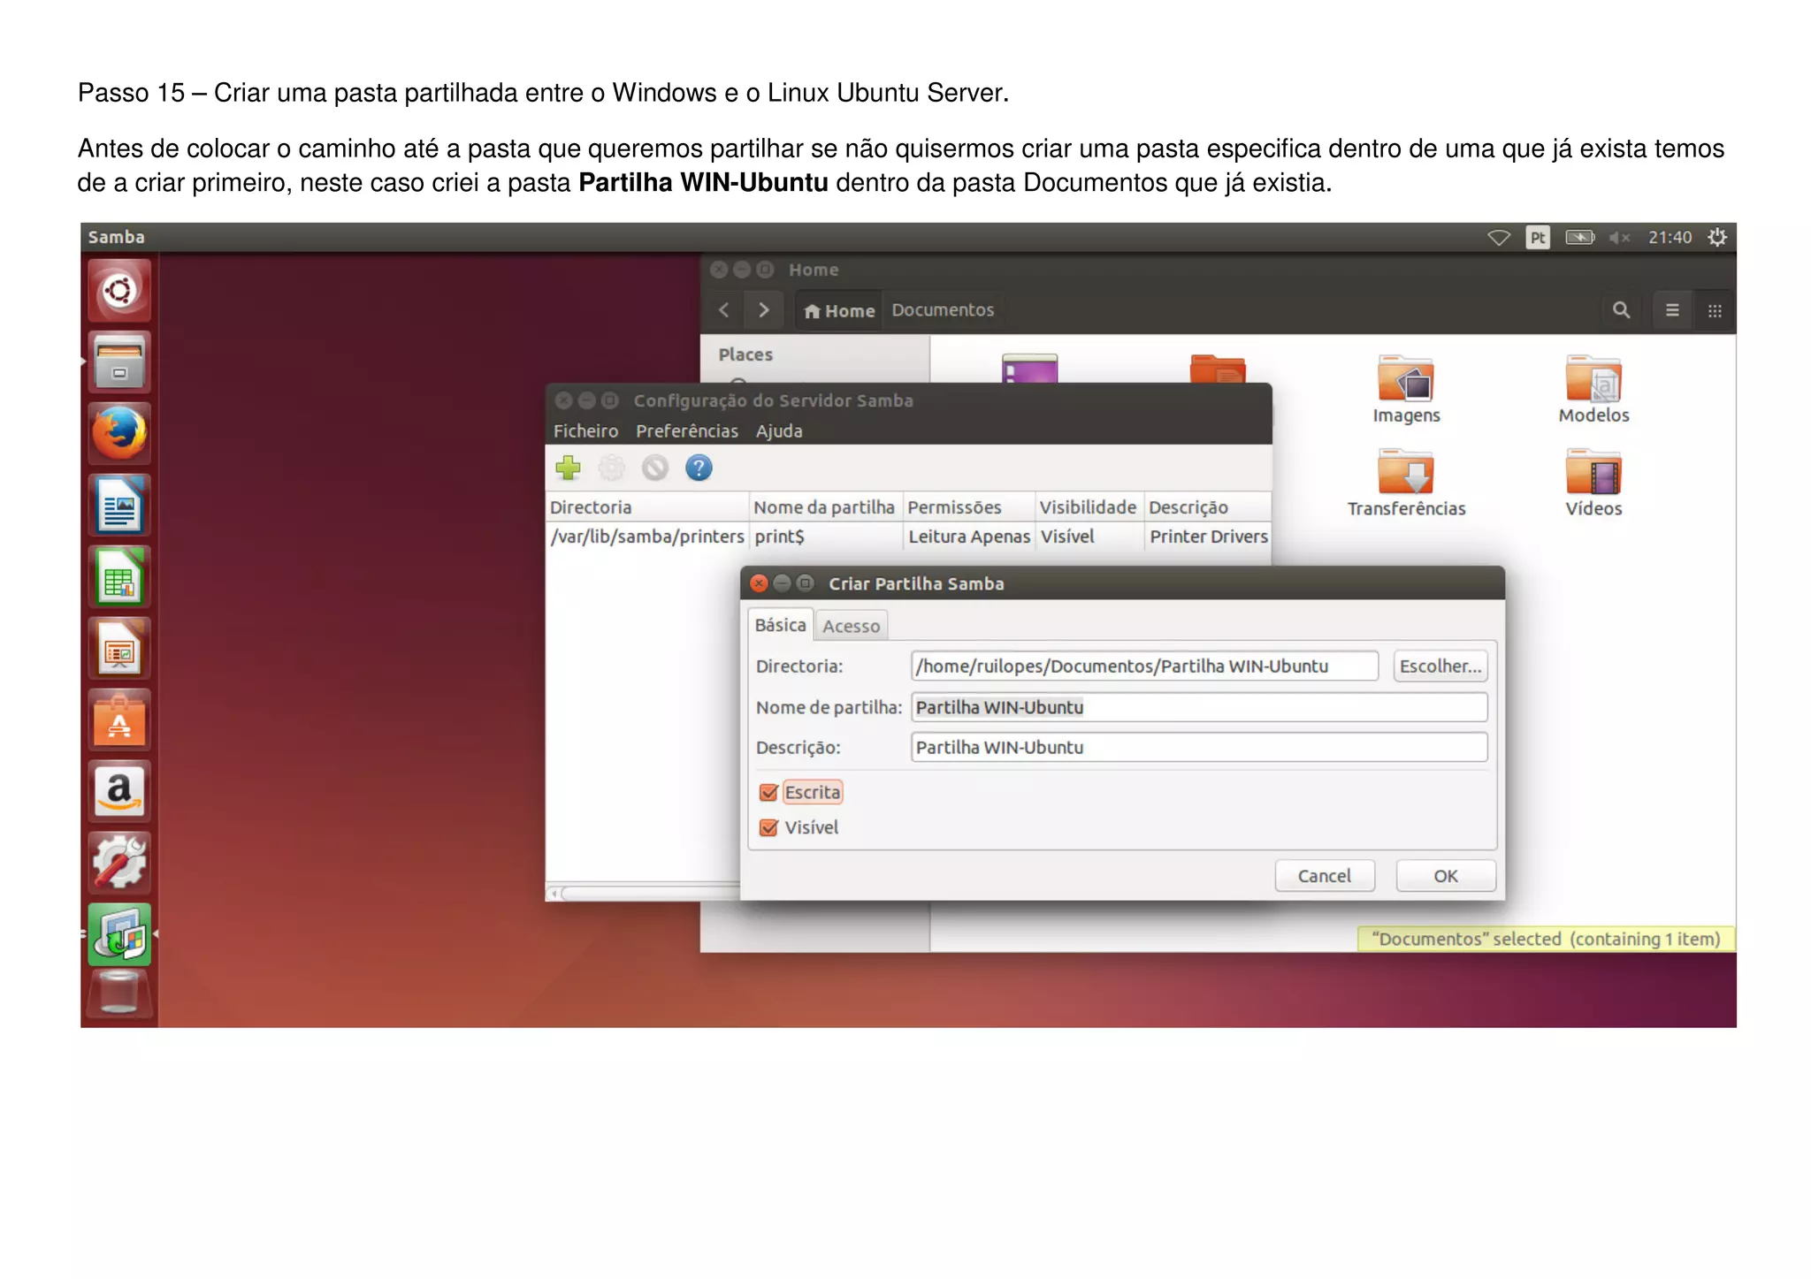Click the print$ share name cell
The image size is (1811, 1279).
[826, 537]
